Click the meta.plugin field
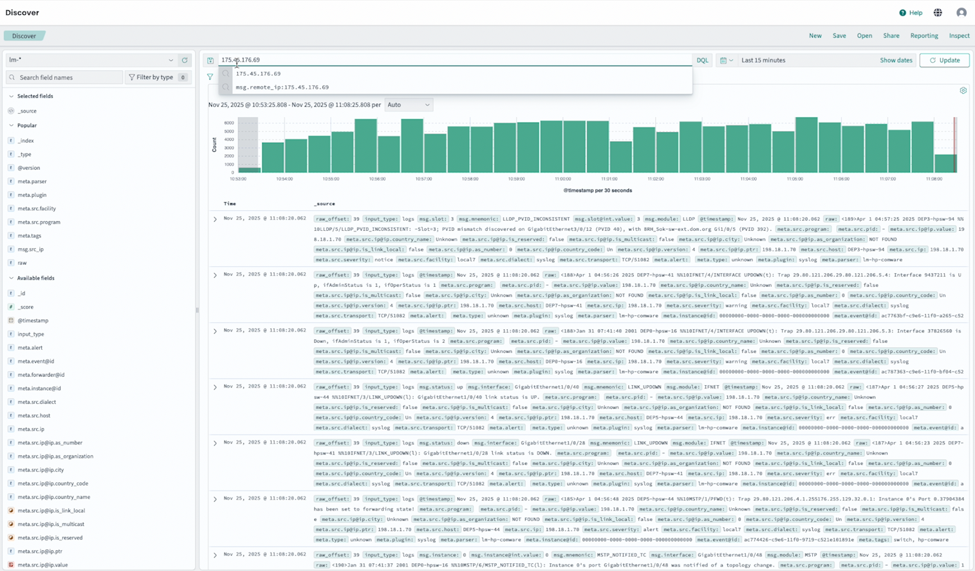This screenshot has height=571, width=975. click(x=32, y=195)
